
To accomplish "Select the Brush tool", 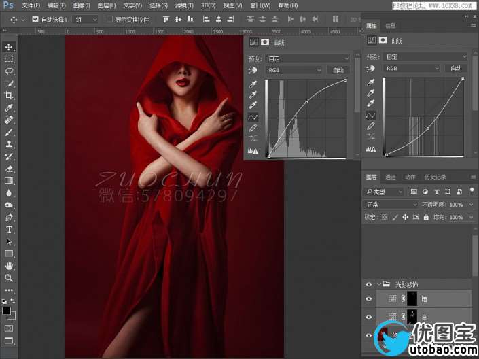I will [x=9, y=132].
